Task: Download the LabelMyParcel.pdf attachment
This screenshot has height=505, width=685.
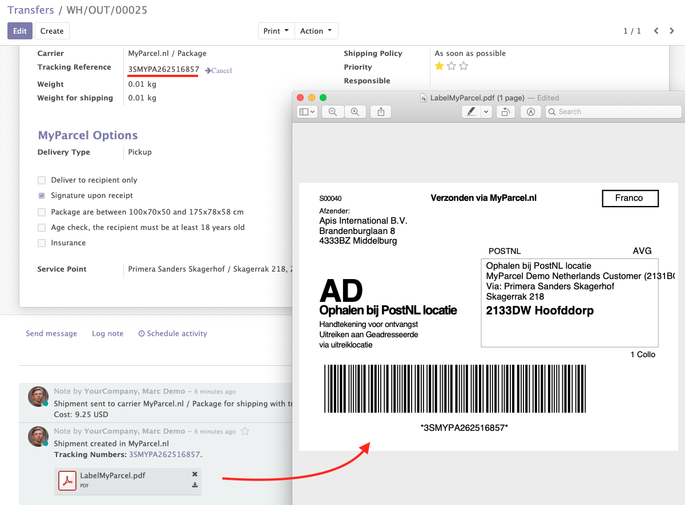Action: coord(195,485)
